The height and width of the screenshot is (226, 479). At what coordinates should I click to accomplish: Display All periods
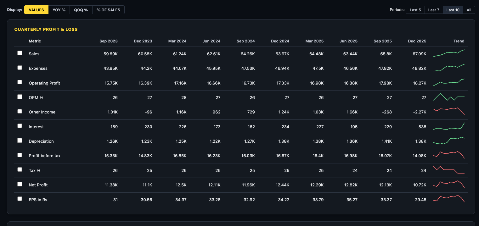pyautogui.click(x=469, y=10)
